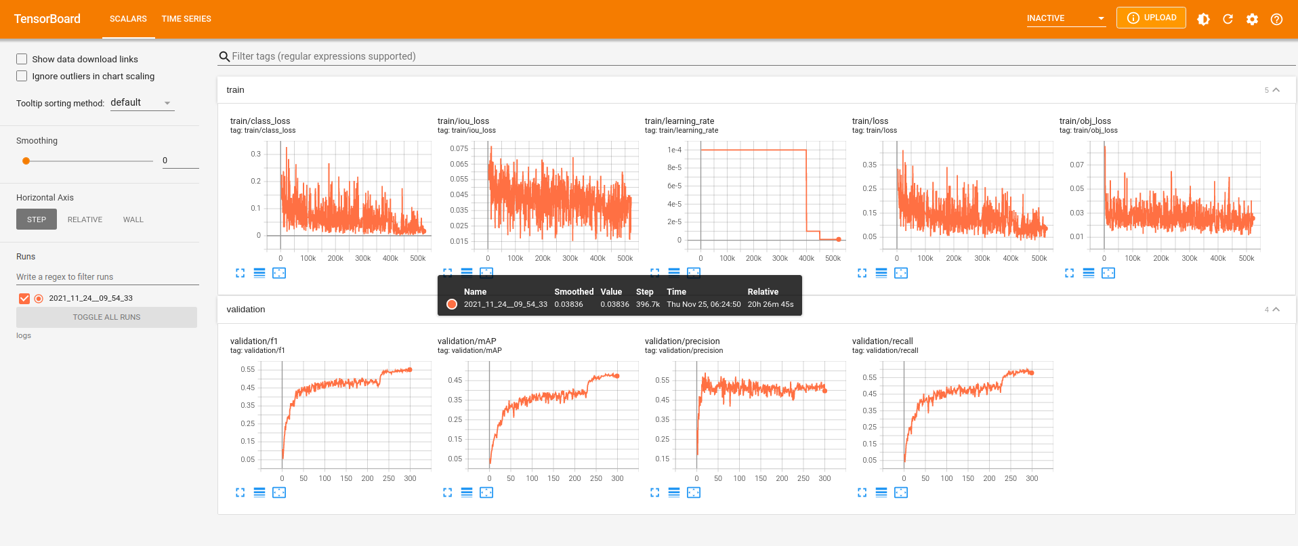Uncheck run 2021_11_24__09_54_33 checkbox
Viewport: 1298px width, 546px height.
(24, 298)
